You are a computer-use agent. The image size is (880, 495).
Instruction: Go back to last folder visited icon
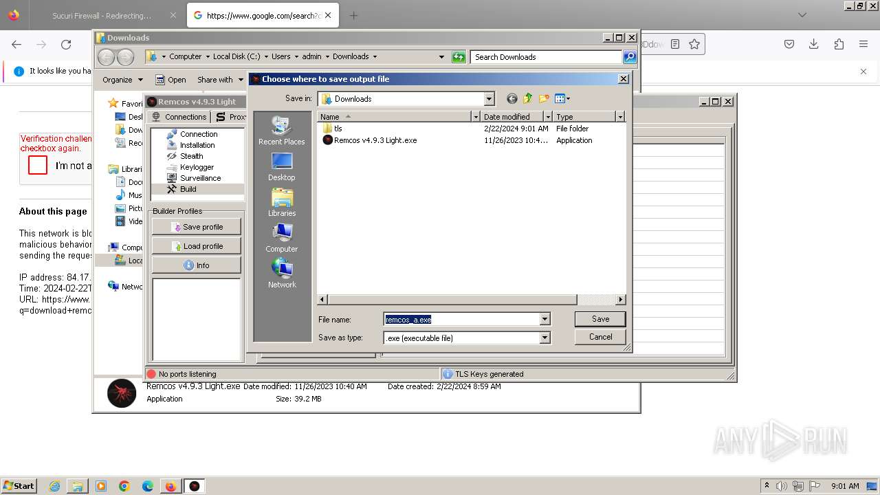coord(511,99)
